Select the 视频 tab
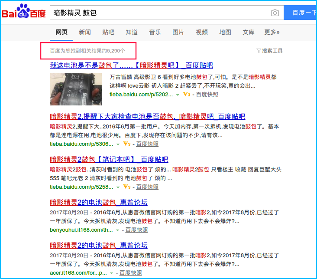The height and width of the screenshot is (279, 317). 202,32
